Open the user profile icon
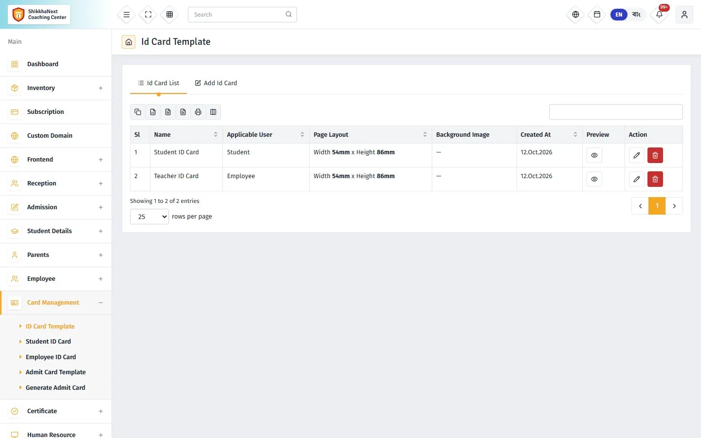Viewport: 701px width, 438px height. click(x=684, y=15)
